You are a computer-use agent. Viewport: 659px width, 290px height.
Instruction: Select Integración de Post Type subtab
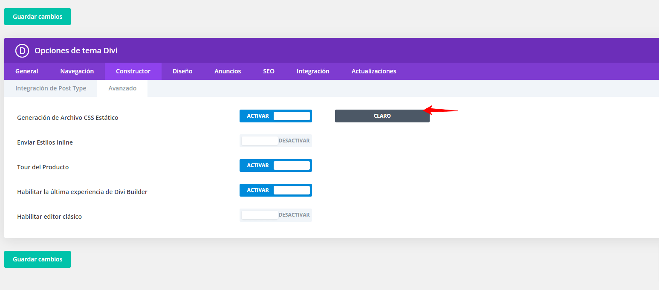(x=51, y=88)
